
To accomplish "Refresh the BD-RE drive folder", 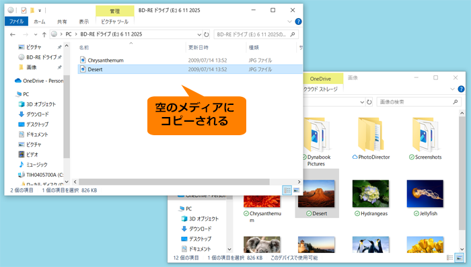I will [206, 34].
